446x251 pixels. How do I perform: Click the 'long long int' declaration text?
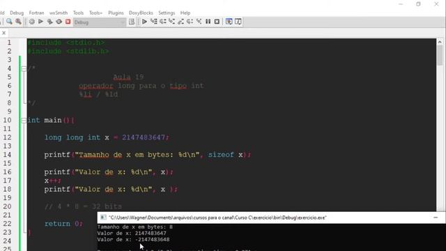[x=72, y=137]
